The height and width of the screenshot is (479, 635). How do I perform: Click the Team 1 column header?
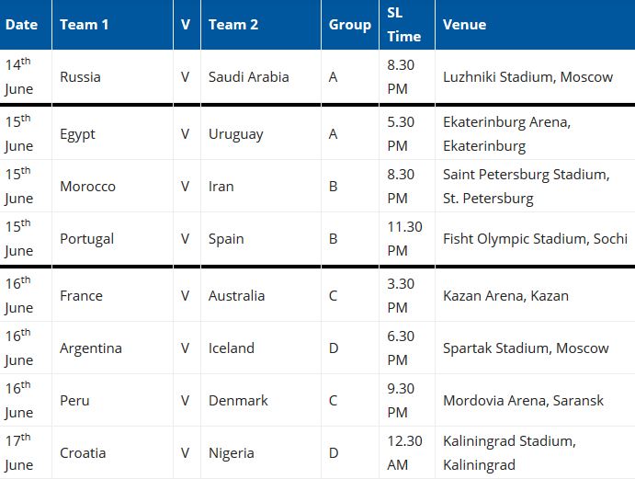[x=113, y=25]
